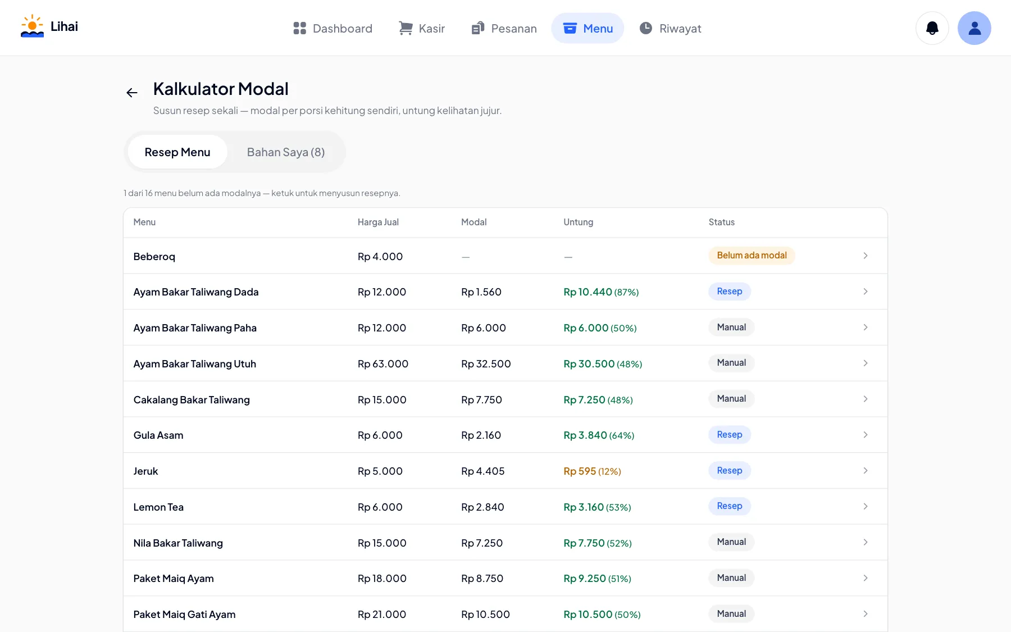Open the notification bell
The image size is (1011, 632).
pos(932,28)
